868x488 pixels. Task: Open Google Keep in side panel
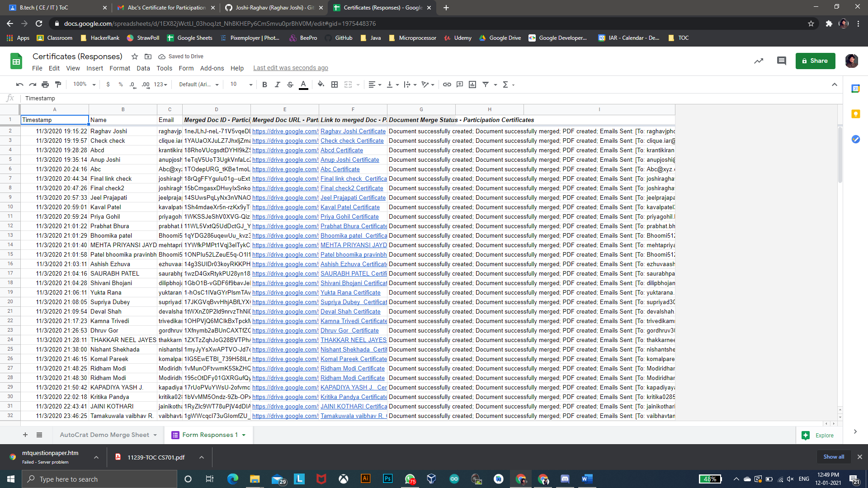click(x=855, y=114)
